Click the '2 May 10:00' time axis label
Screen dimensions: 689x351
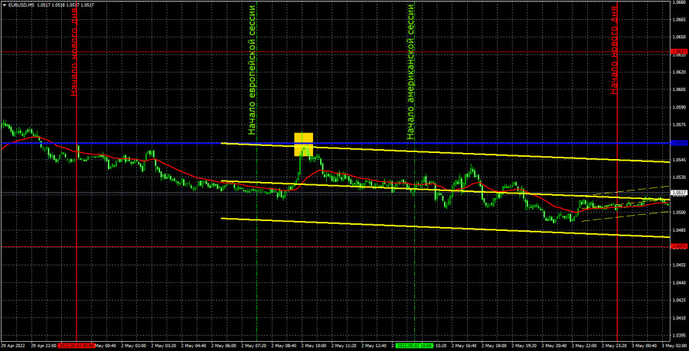[314, 346]
